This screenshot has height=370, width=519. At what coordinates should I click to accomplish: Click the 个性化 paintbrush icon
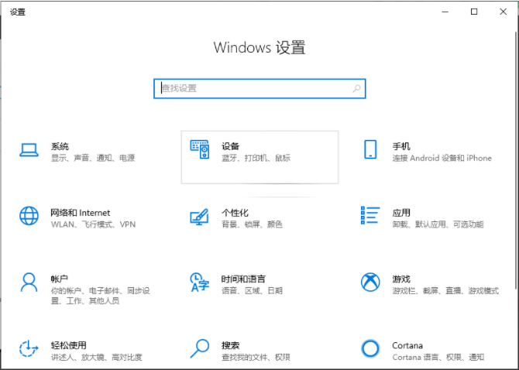200,217
